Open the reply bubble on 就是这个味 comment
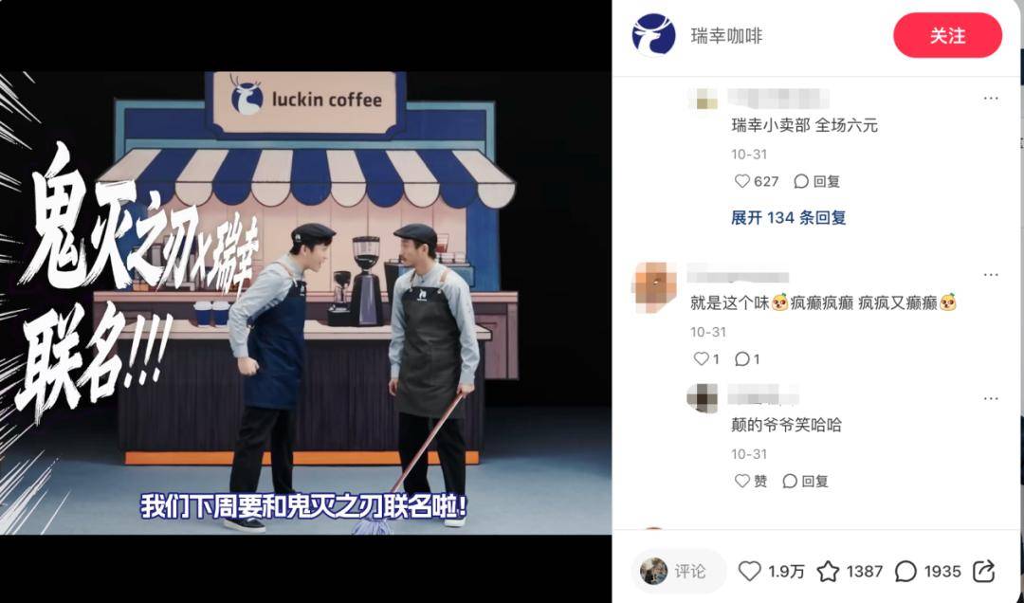The width and height of the screenshot is (1024, 603). [741, 358]
